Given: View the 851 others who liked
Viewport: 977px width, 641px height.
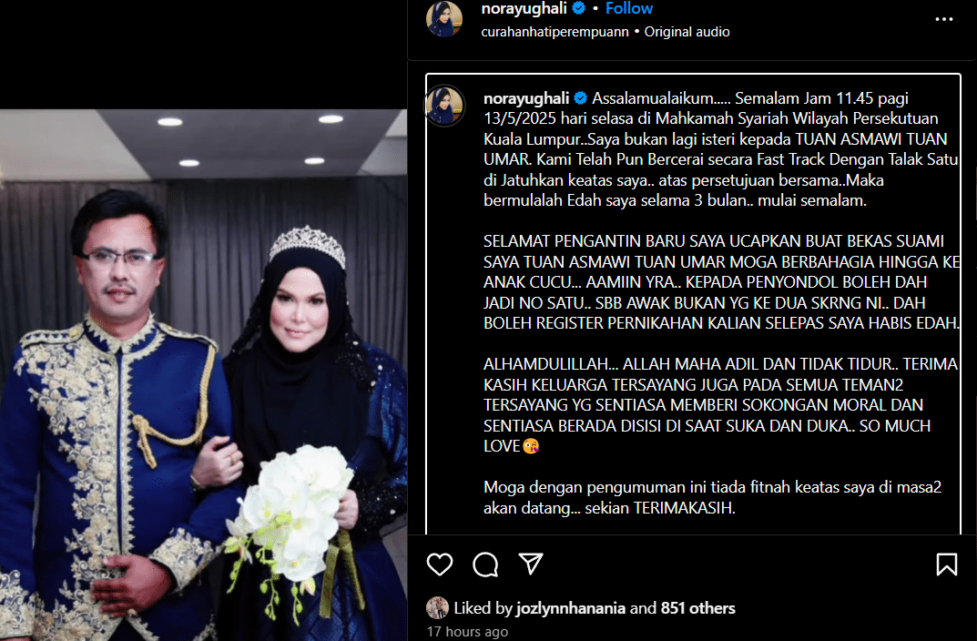Looking at the screenshot, I should pos(697,608).
